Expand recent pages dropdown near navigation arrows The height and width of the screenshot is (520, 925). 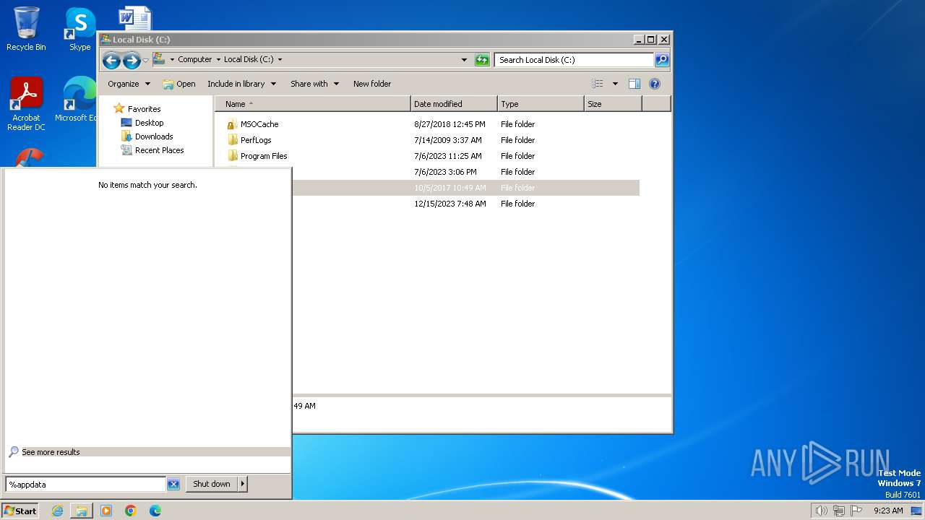click(145, 60)
